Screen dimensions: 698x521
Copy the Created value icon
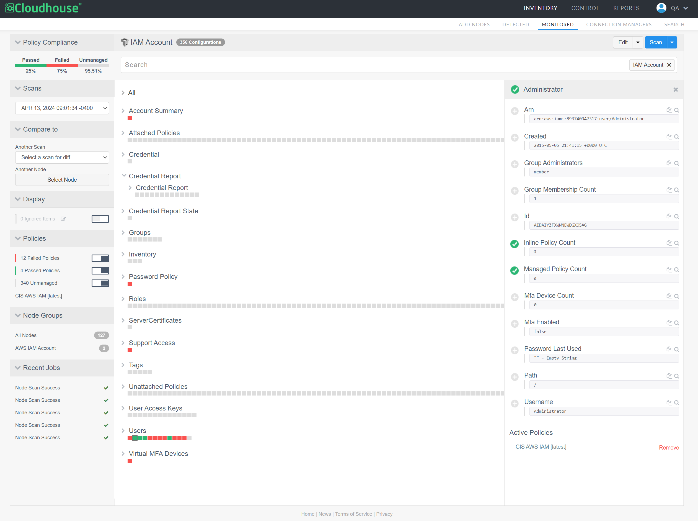pyautogui.click(x=669, y=137)
